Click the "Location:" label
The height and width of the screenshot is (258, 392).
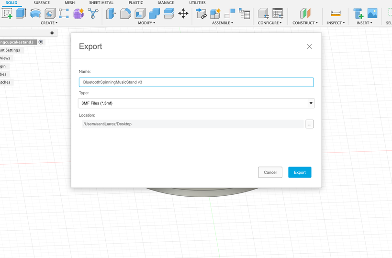87,115
